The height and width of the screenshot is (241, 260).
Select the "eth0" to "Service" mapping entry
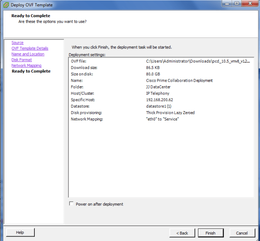tap(162, 119)
